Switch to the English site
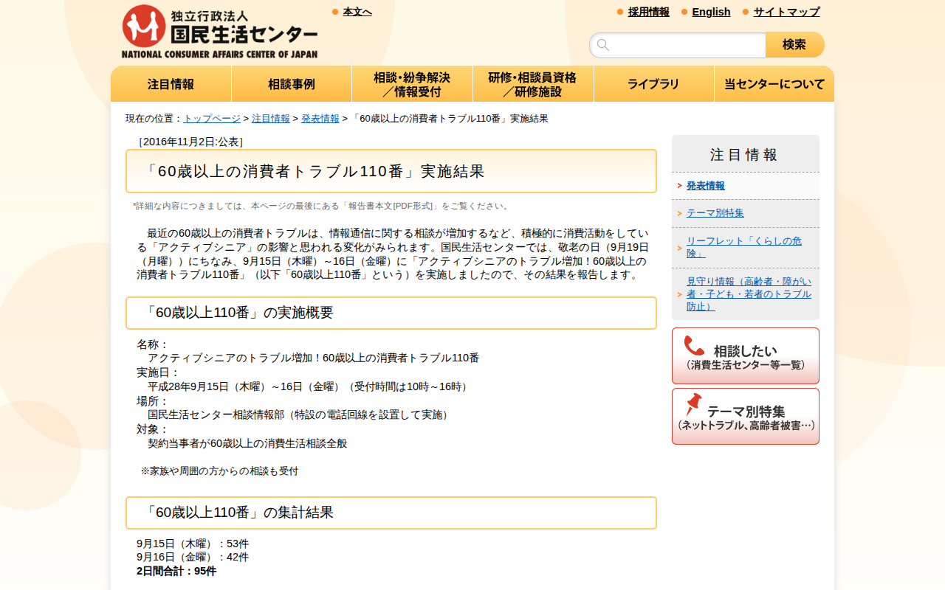The height and width of the screenshot is (590, 945). [711, 12]
